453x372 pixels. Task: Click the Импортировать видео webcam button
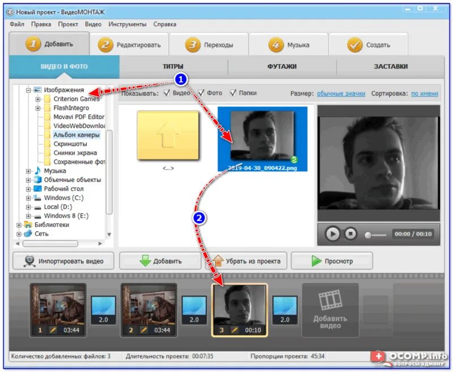(63, 261)
